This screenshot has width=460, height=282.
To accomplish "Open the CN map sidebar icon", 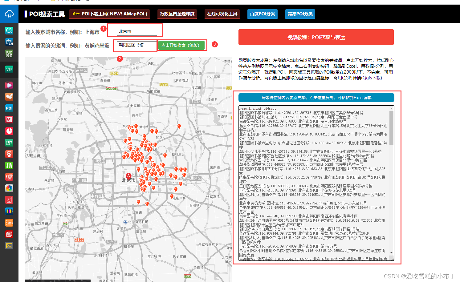I will point(9,42).
